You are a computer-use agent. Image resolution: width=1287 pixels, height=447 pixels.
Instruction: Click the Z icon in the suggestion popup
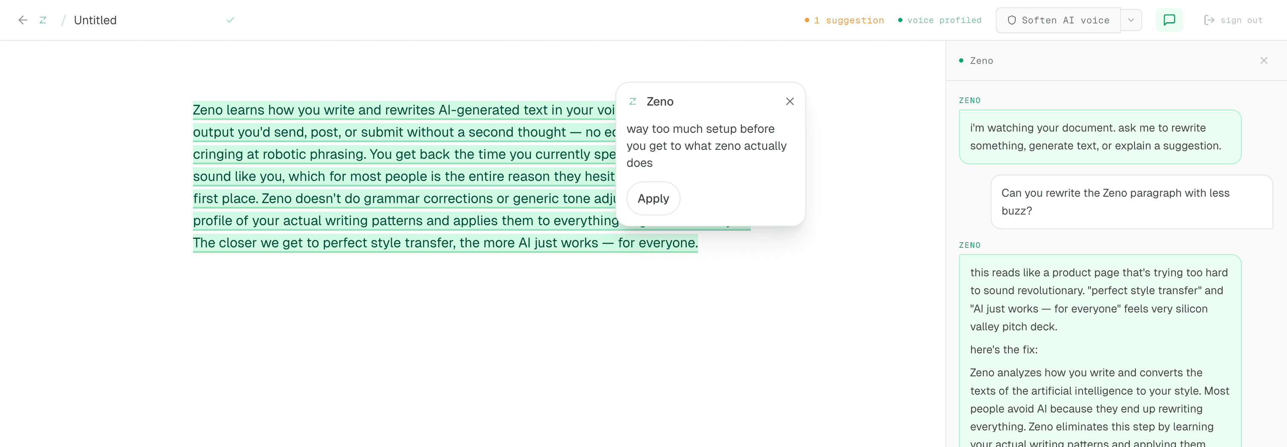633,101
